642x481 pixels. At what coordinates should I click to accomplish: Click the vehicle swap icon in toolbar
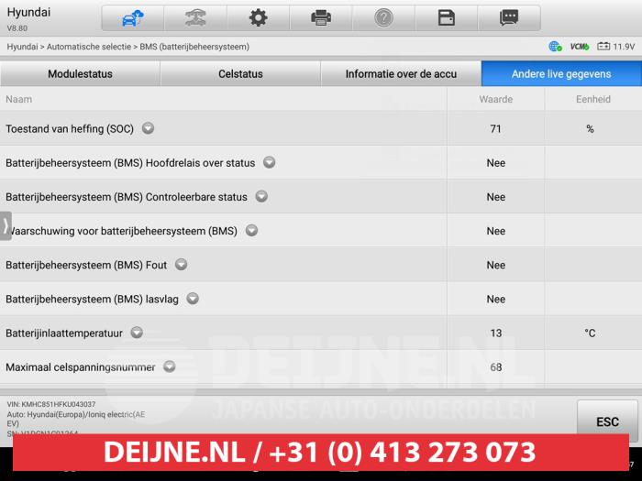(x=195, y=17)
